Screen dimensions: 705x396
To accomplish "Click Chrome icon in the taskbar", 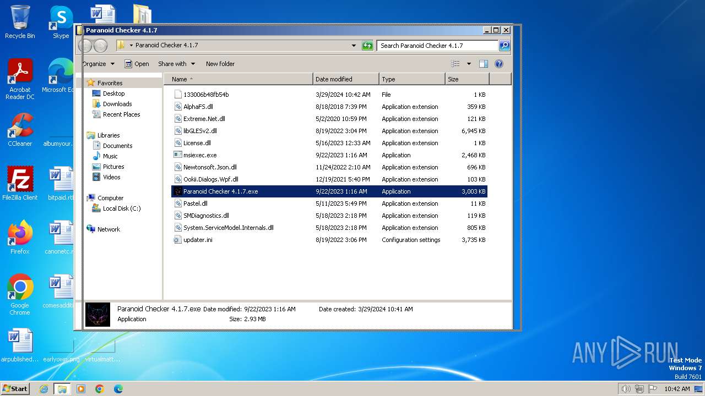I will point(100,389).
